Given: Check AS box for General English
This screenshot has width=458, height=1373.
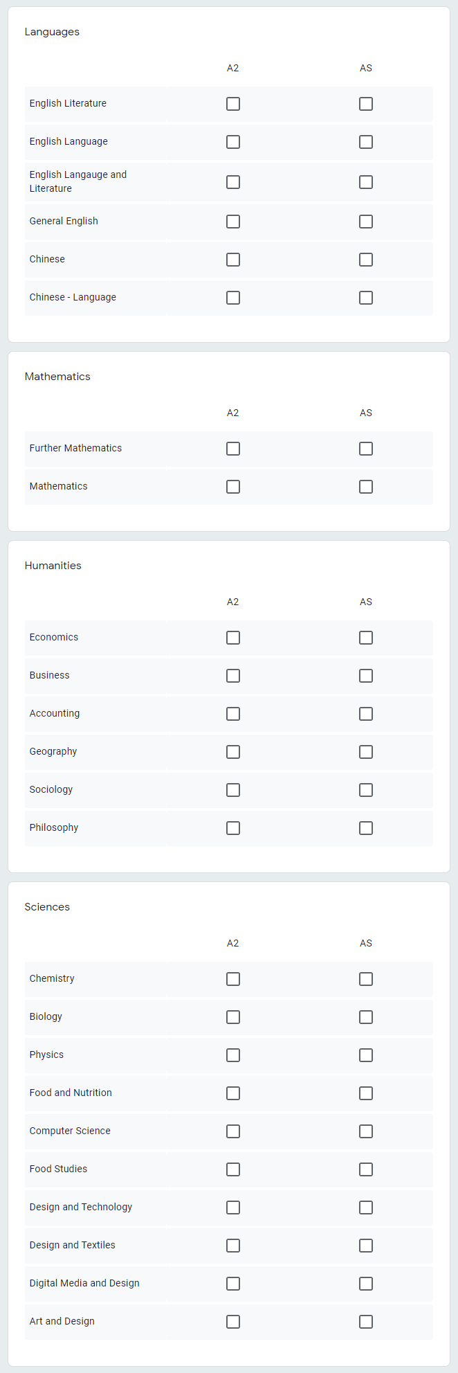Looking at the screenshot, I should [366, 222].
